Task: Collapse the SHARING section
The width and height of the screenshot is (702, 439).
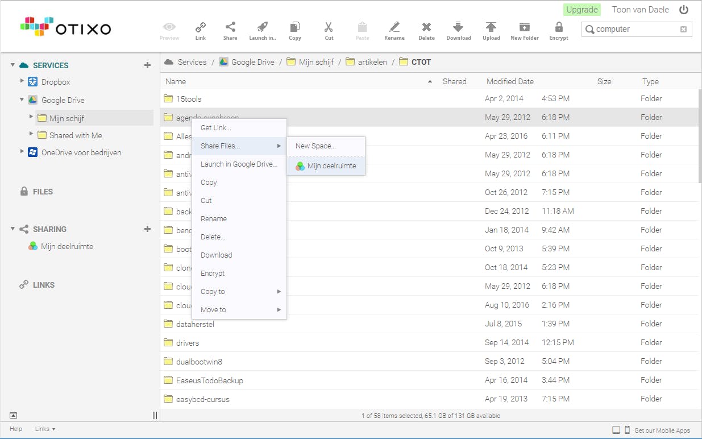Action: pos(13,229)
